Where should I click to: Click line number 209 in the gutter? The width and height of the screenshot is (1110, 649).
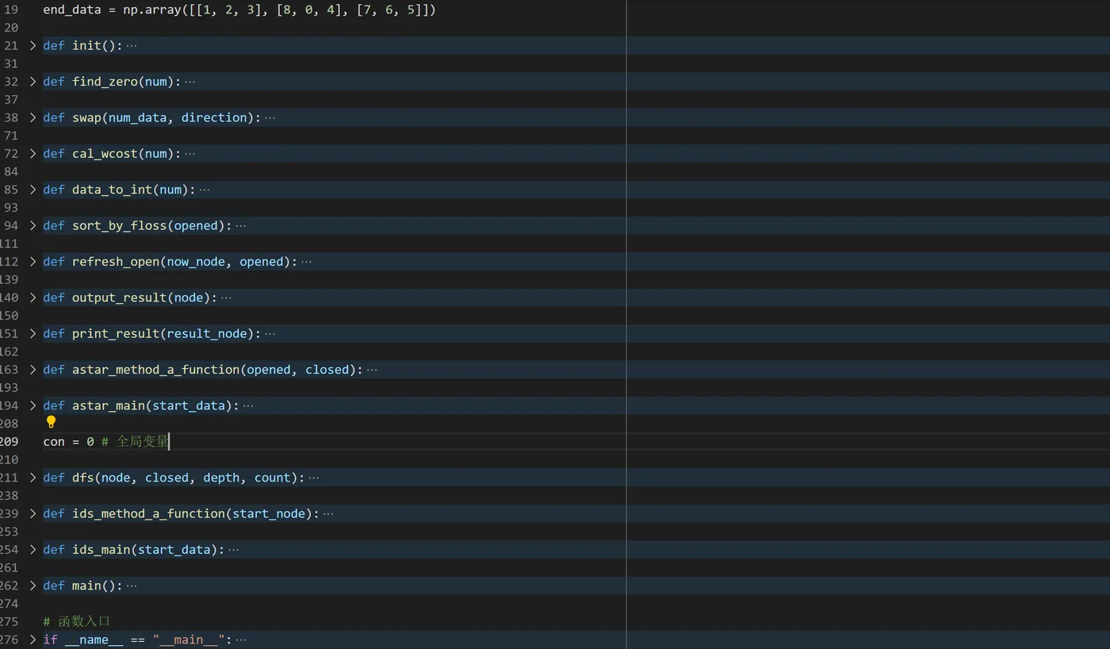(9, 442)
